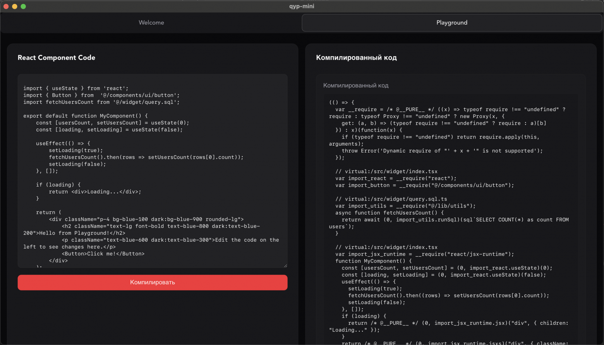Click the fetchUsersCount import line in editor
This screenshot has height=345, width=604.
click(101, 102)
